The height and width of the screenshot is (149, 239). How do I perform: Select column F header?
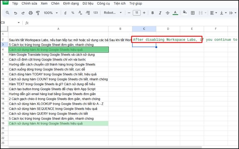pos(216,29)
